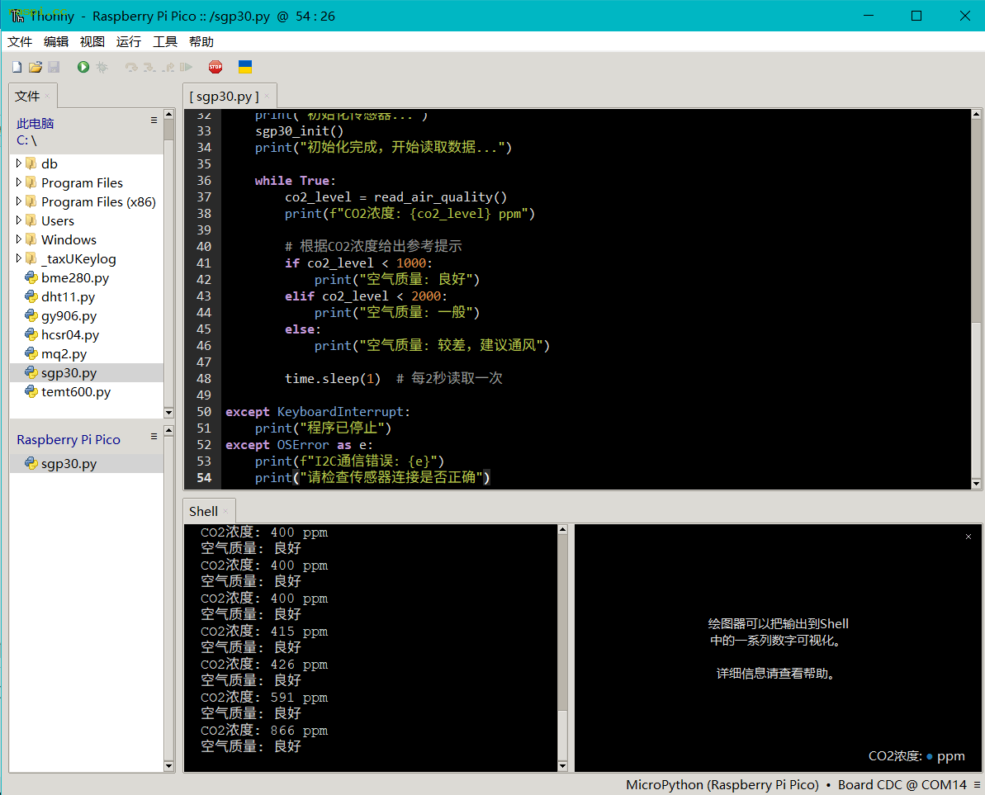Click the Ukraine flag toolbar icon
Viewport: 985px width, 795px height.
[x=245, y=67]
